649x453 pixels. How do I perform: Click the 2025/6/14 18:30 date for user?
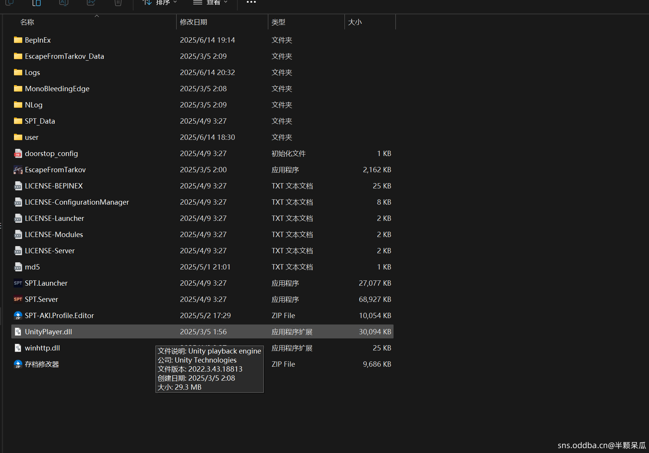(x=208, y=137)
